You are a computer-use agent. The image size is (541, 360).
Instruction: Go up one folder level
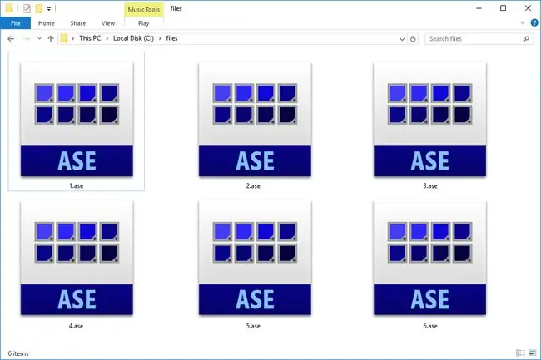coord(51,38)
